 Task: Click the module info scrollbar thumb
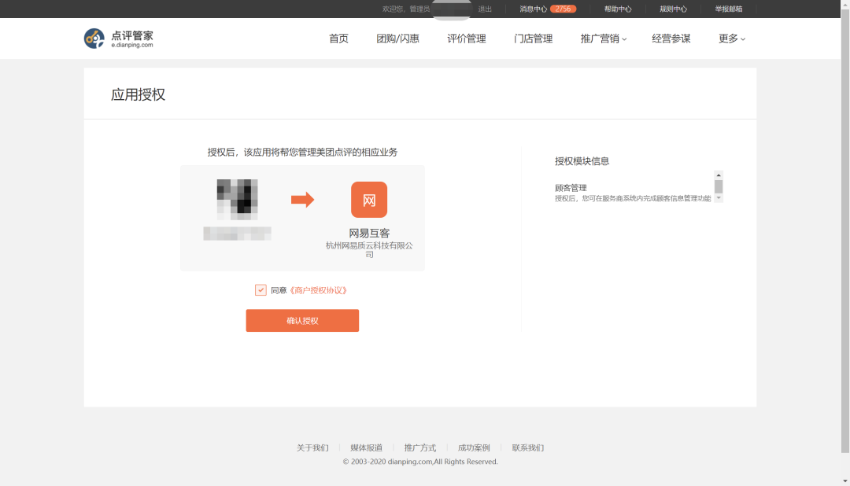tap(719, 186)
